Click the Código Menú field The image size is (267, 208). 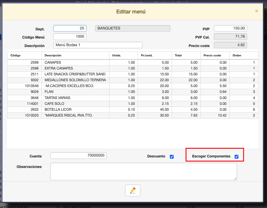click(70, 37)
